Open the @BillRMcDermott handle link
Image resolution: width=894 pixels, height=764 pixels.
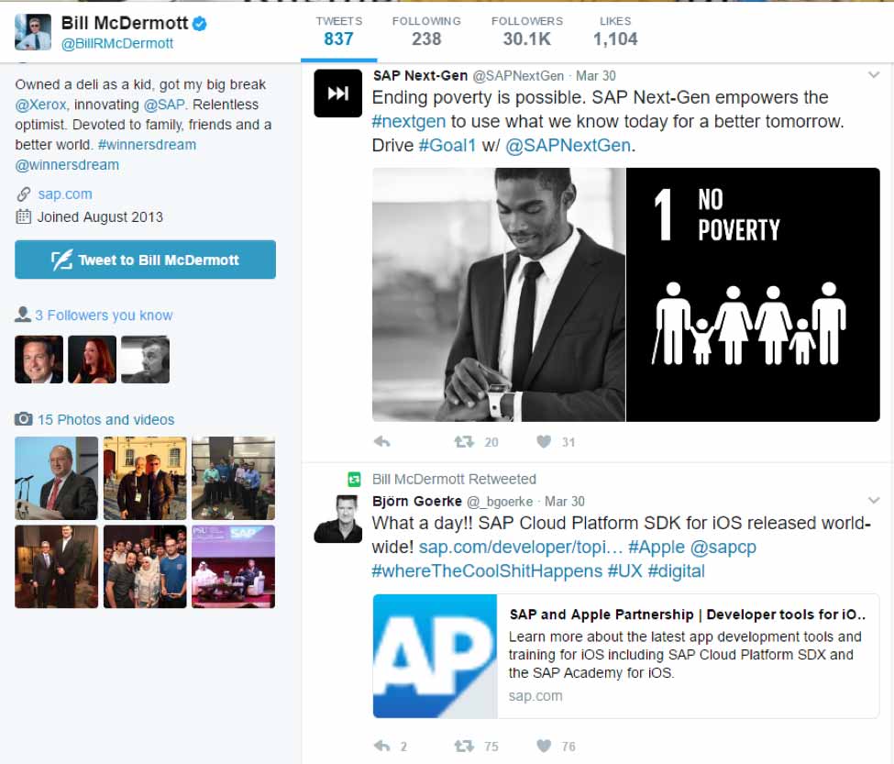point(116,44)
